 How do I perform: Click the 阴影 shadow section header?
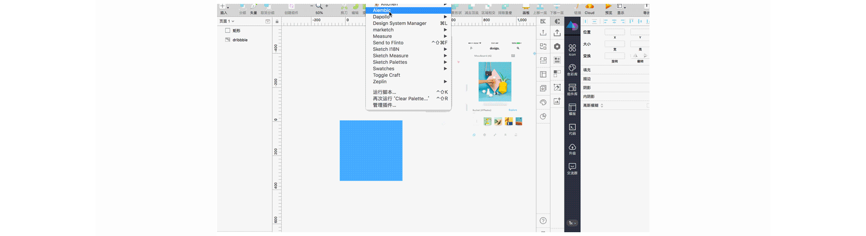(587, 87)
